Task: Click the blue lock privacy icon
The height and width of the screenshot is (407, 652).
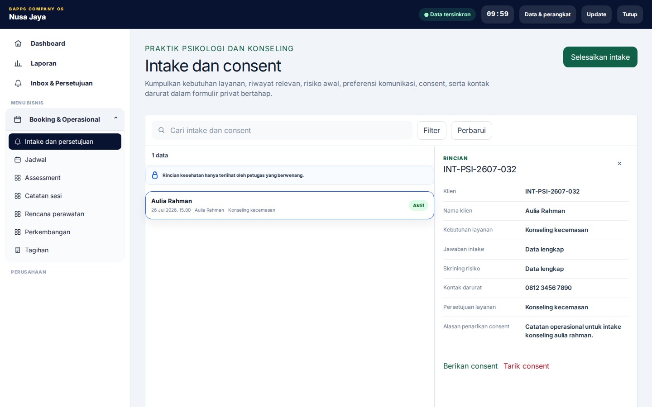Action: 155,175
